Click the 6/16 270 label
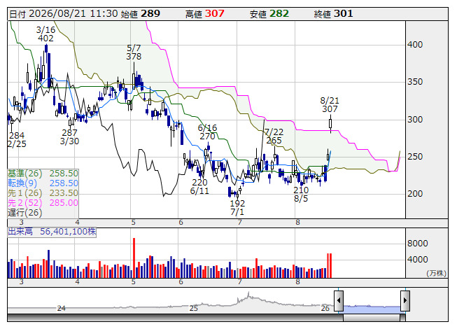Image resolution: width=457 pixels, height=329 pixels. pyautogui.click(x=207, y=132)
